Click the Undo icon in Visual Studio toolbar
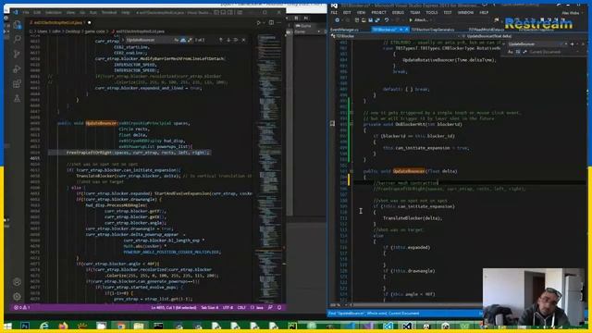592x333 pixels. pyautogui.click(x=387, y=20)
